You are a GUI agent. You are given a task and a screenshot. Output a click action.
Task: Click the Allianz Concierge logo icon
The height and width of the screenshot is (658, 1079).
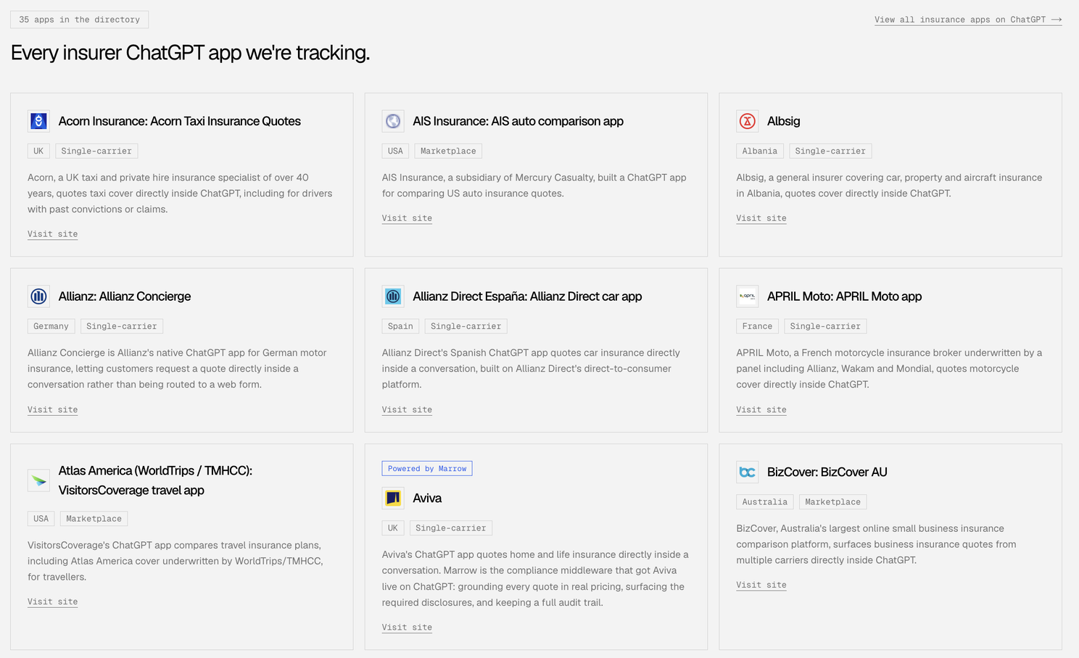coord(38,296)
